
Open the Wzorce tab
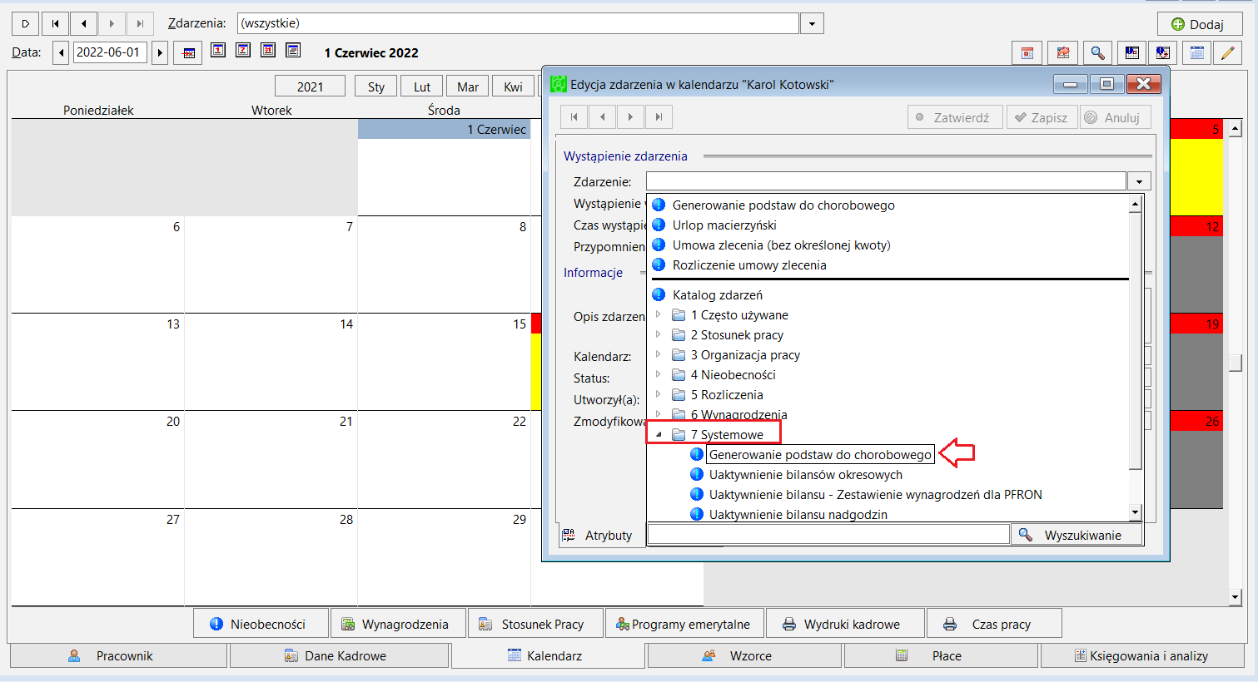tap(745, 655)
